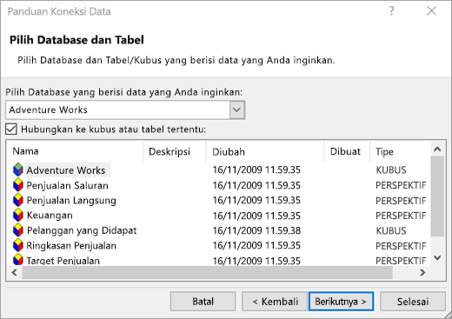Sort by the Tipe column header
The height and width of the screenshot is (319, 452).
[x=400, y=151]
